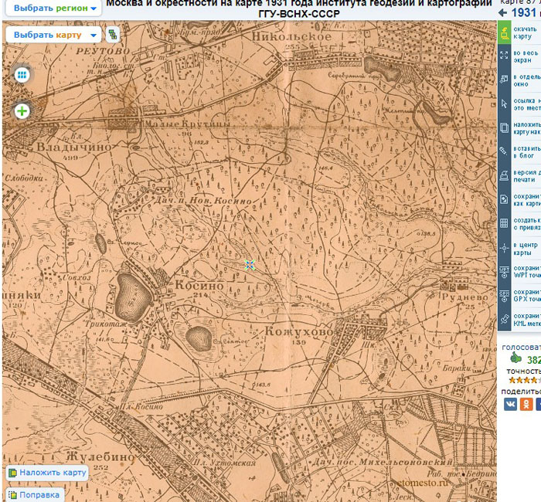The image size is (541, 502).
Task: Click the download map icon (скачать карту)
Action: click(x=504, y=32)
